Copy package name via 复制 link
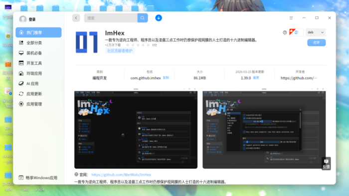The height and width of the screenshot is (196, 349). point(166,78)
